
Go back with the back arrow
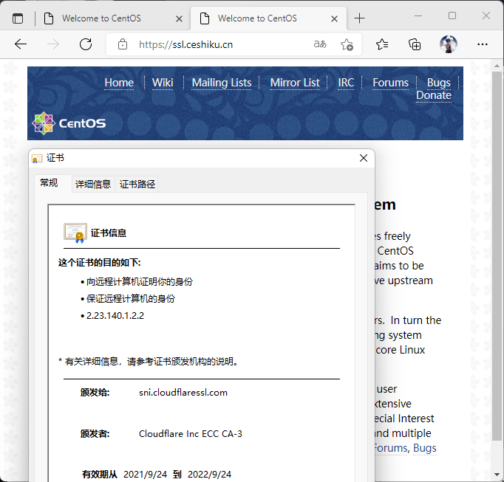click(21, 44)
